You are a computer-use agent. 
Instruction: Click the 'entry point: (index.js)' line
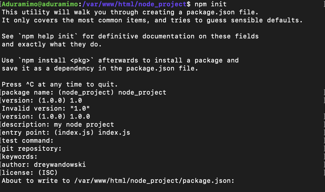click(x=66, y=133)
